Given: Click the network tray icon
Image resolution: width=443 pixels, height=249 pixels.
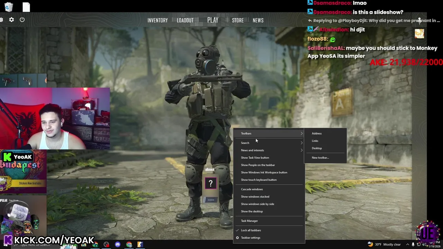Looking at the screenshot, I should (419, 245).
